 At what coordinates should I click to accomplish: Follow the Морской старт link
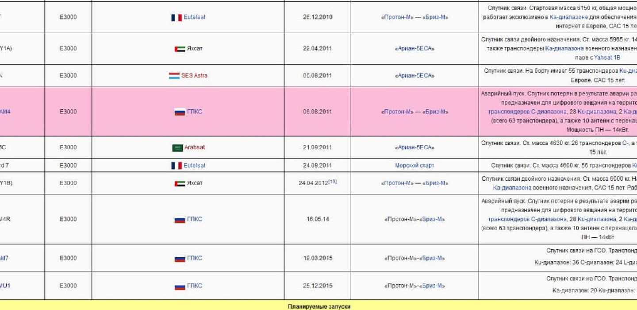pos(414,166)
